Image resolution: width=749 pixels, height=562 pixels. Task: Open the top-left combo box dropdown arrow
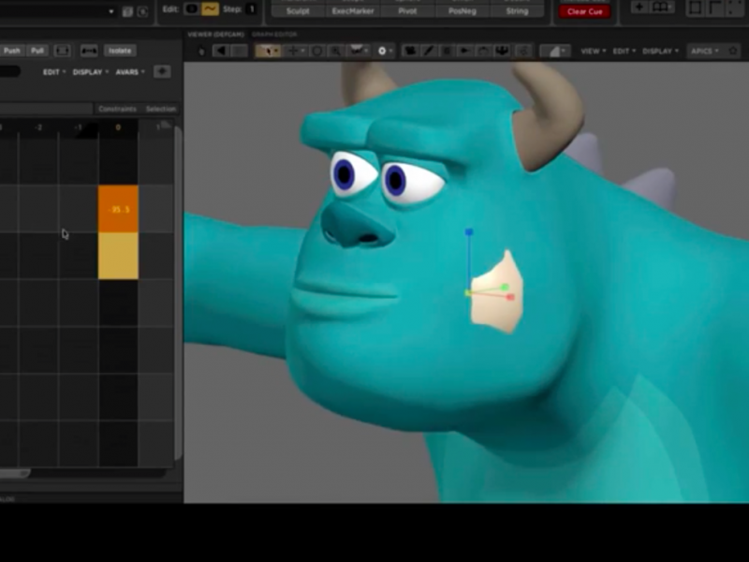110,11
